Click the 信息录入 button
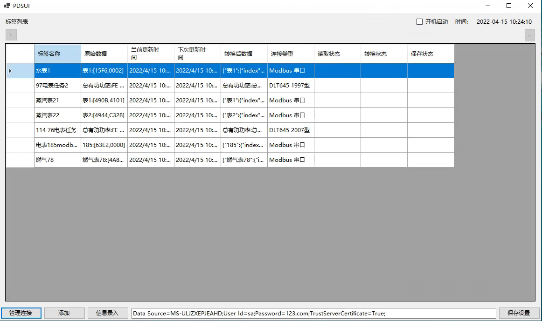542x321 pixels. 107,313
